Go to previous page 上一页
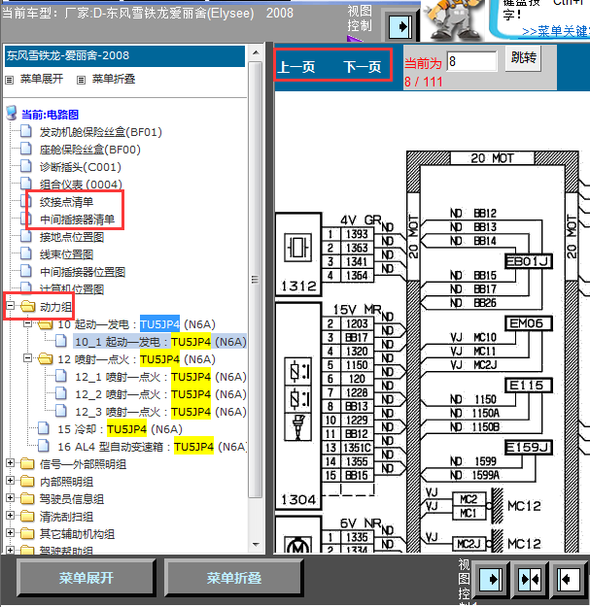This screenshot has width=590, height=607. (x=296, y=67)
